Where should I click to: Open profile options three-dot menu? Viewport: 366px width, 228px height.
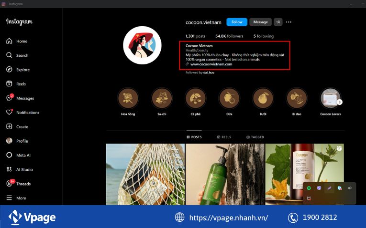coord(289,22)
